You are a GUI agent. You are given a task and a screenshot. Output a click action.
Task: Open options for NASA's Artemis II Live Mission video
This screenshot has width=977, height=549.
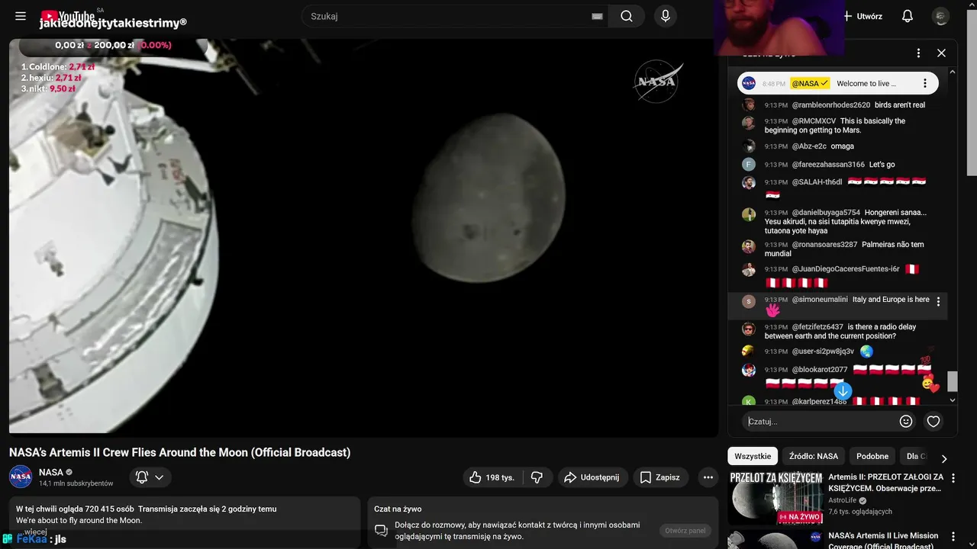click(953, 538)
